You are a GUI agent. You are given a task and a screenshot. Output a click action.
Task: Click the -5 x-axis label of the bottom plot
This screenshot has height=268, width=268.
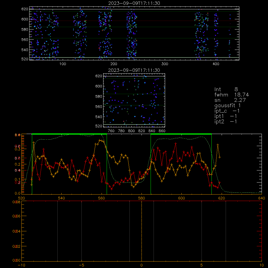[81, 265]
